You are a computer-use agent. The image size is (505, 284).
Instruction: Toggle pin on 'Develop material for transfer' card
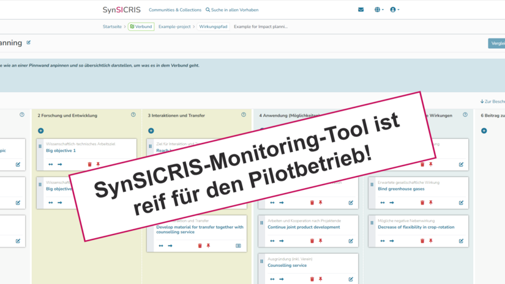click(x=208, y=246)
